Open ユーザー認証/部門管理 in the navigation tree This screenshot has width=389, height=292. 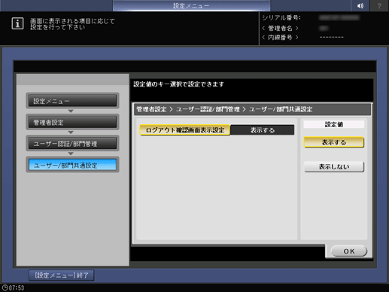pos(72,144)
